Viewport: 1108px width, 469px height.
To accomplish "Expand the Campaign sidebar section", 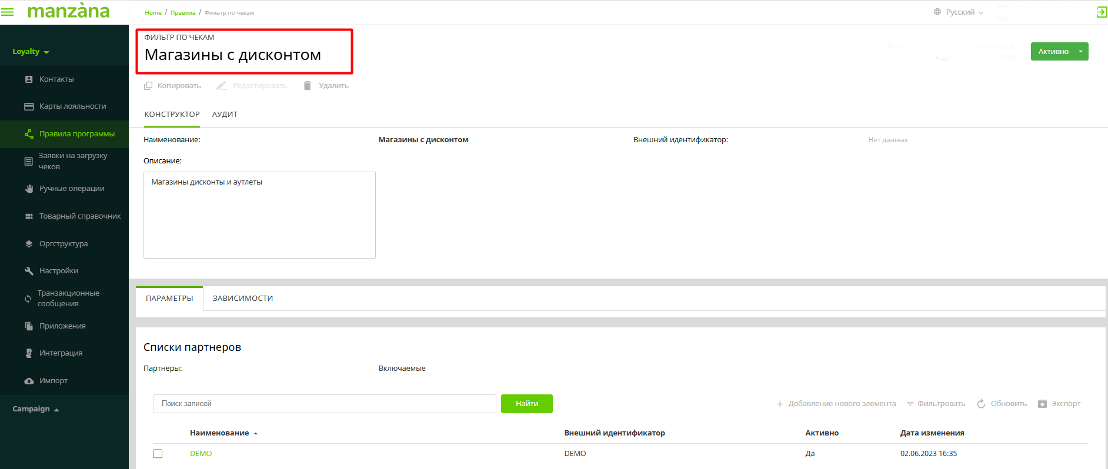I will (x=35, y=409).
